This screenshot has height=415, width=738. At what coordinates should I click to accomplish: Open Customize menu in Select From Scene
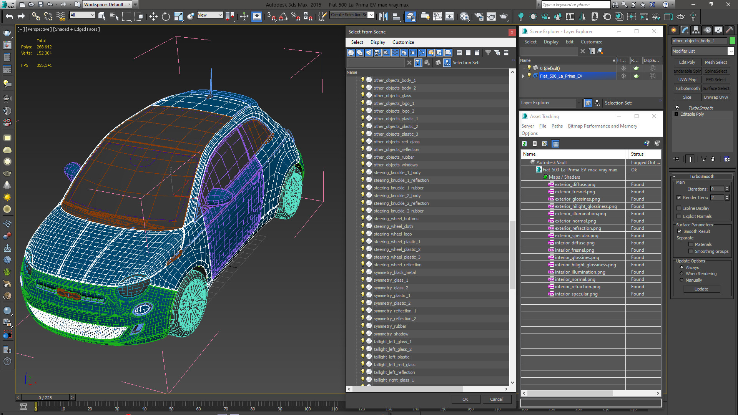click(403, 42)
